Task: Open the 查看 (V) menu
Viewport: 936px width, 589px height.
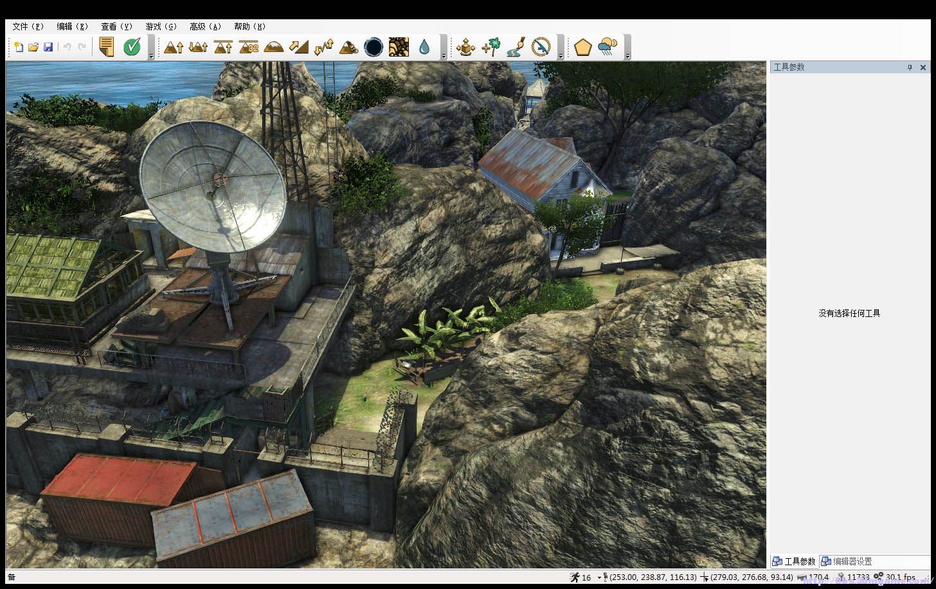Action: pyautogui.click(x=116, y=26)
